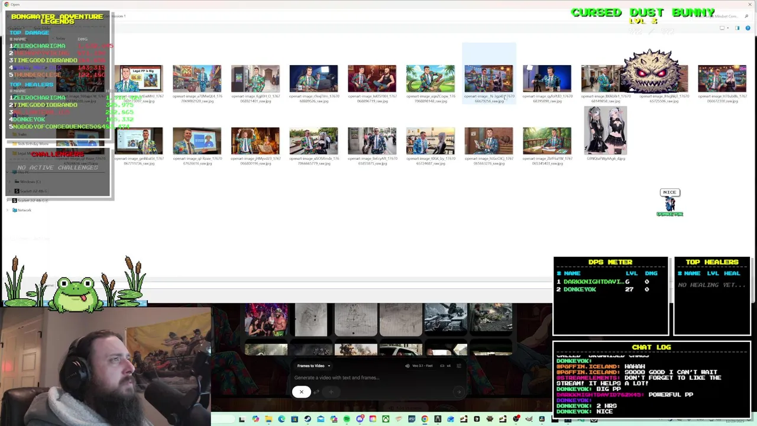
Task: Open the Veo 3.1 - Fast model selector
Action: click(x=419, y=366)
